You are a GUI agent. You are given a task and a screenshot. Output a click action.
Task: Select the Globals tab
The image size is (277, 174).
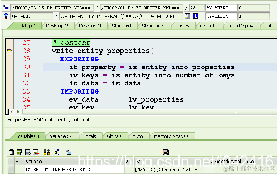click(x=114, y=136)
